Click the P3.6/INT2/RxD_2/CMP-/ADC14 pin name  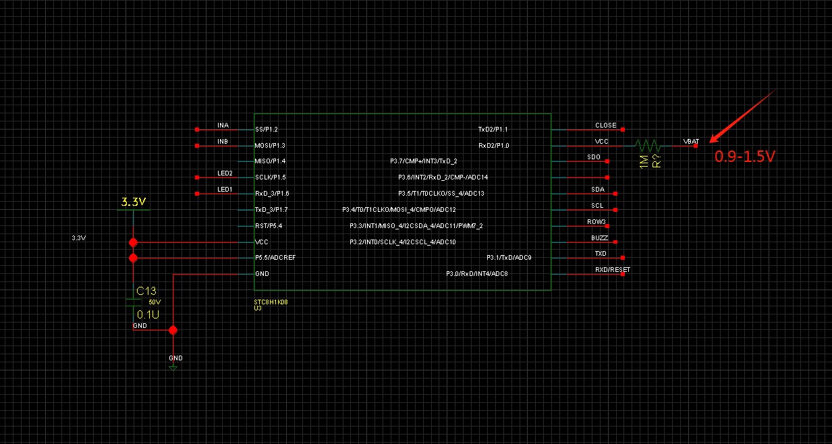click(443, 177)
